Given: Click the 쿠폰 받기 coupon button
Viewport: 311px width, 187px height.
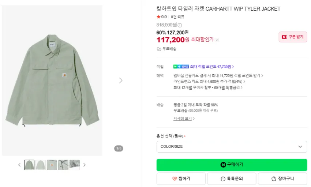Looking at the screenshot, I should tap(293, 37).
